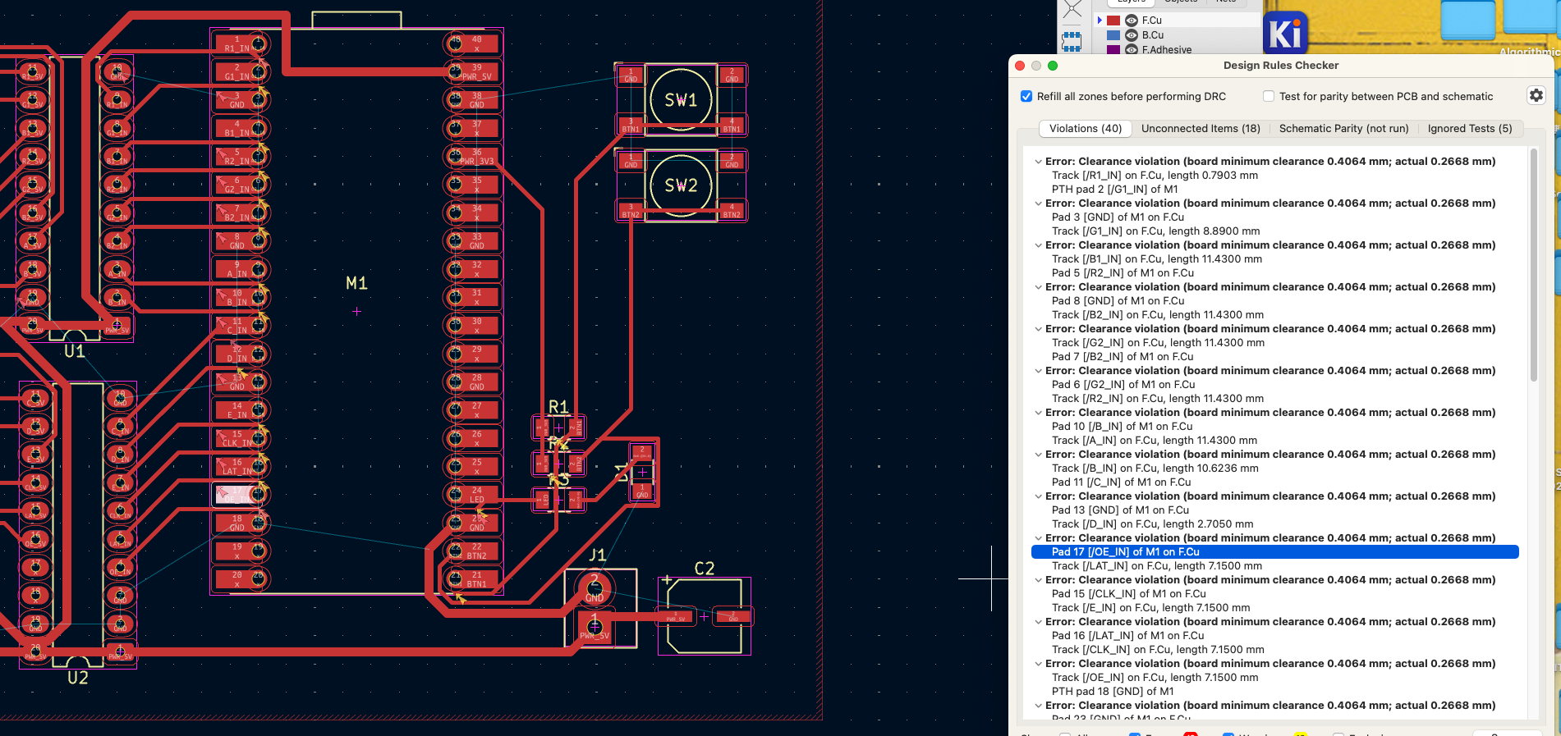This screenshot has height=736, width=1561.
Task: Click the blue B.Cu layer color swatch
Action: point(1113,35)
